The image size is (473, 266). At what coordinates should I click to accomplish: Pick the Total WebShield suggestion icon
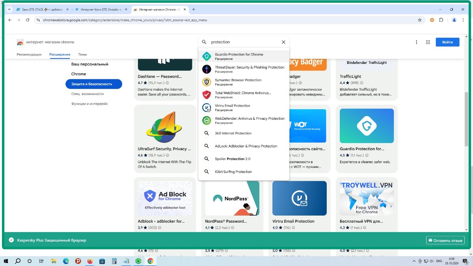click(207, 95)
